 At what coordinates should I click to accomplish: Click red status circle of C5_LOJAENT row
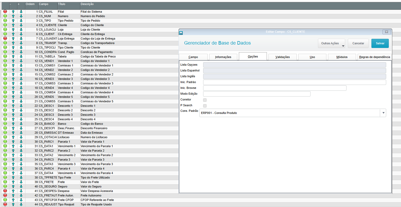coord(5,38)
